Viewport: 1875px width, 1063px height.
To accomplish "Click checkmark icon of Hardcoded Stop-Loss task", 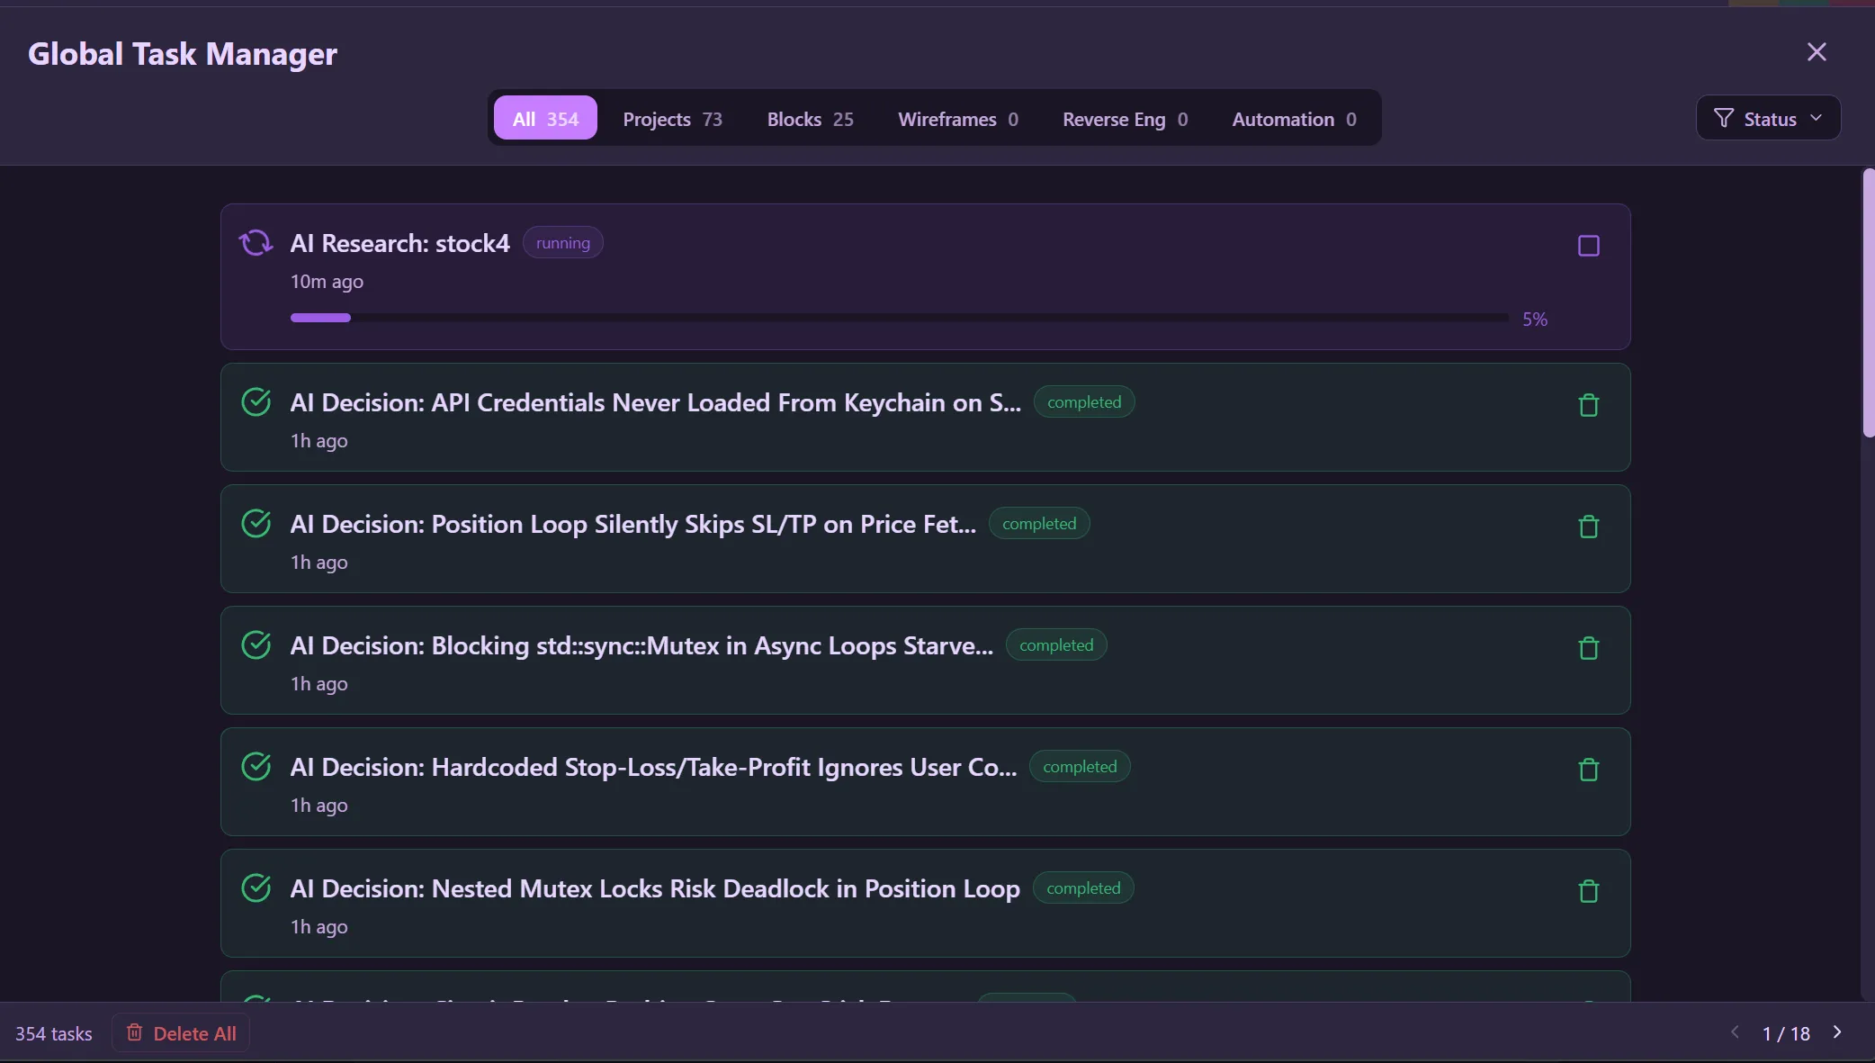I will click(x=256, y=767).
